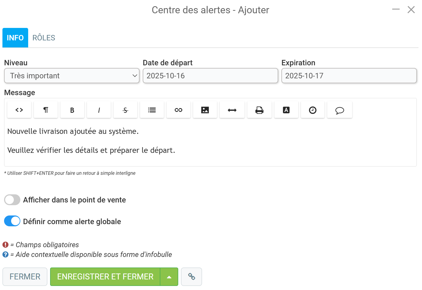The image size is (422, 290).
Task: Insert an image into the message
Action: click(205, 110)
